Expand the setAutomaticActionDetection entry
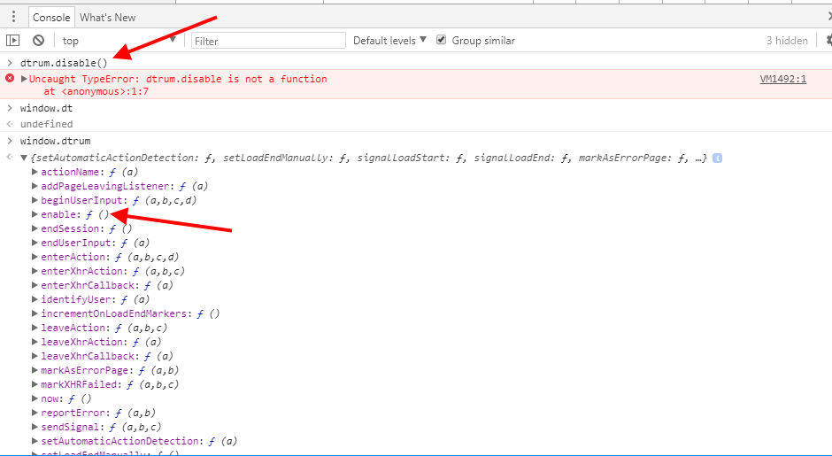832x456 pixels. pyautogui.click(x=35, y=441)
